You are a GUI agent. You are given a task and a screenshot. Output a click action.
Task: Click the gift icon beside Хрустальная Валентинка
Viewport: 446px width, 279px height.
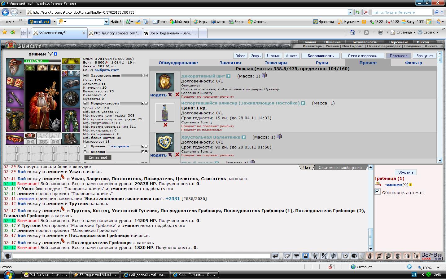point(279,136)
